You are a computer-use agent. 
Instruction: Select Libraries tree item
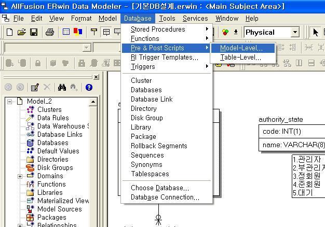[x=50, y=192]
